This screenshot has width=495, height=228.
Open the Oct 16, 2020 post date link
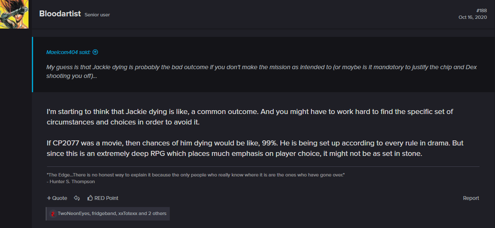click(x=473, y=17)
